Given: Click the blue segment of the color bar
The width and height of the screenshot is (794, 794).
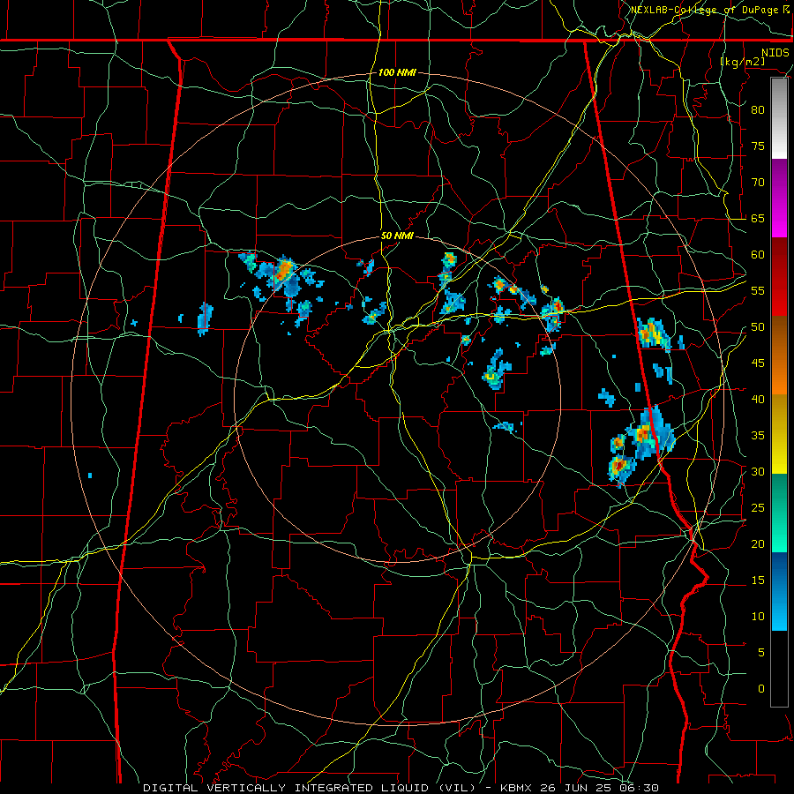Looking at the screenshot, I should 779,591.
